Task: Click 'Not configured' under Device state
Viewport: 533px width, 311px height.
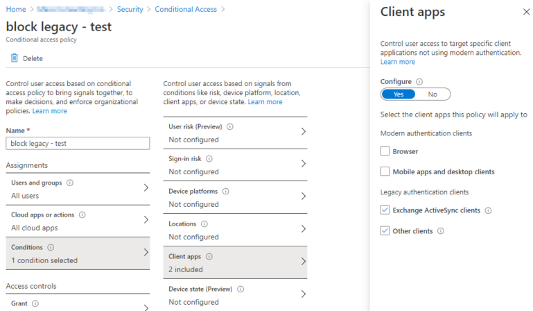Action: coord(194,302)
